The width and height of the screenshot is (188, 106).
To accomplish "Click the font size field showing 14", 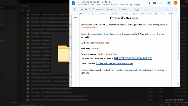I will coord(137,9).
